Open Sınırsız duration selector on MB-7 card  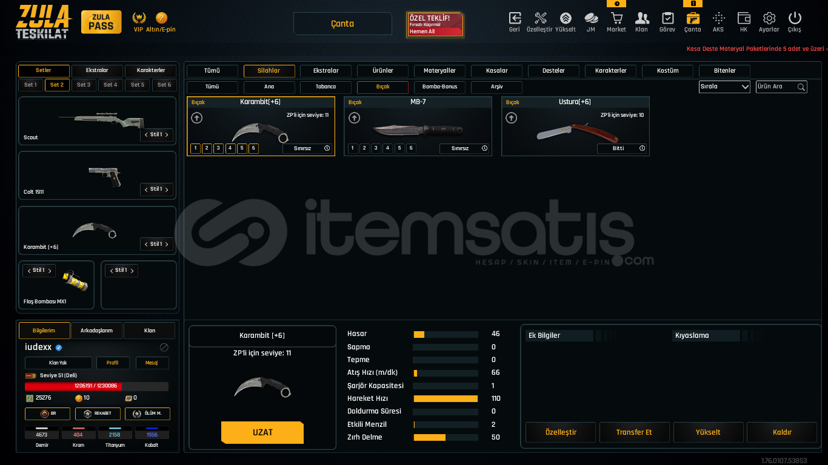(465, 148)
